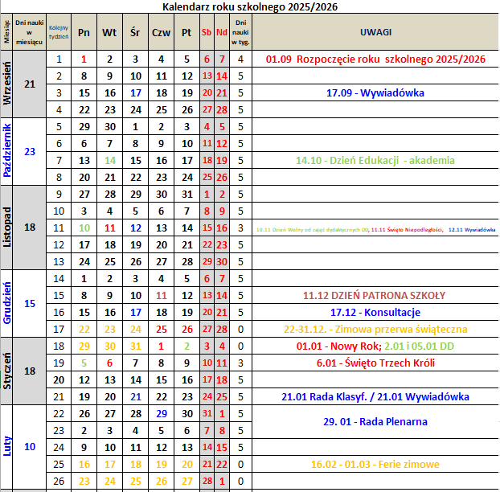
Task: Click the Kolejny tydzień header cell
Action: pos(59,32)
